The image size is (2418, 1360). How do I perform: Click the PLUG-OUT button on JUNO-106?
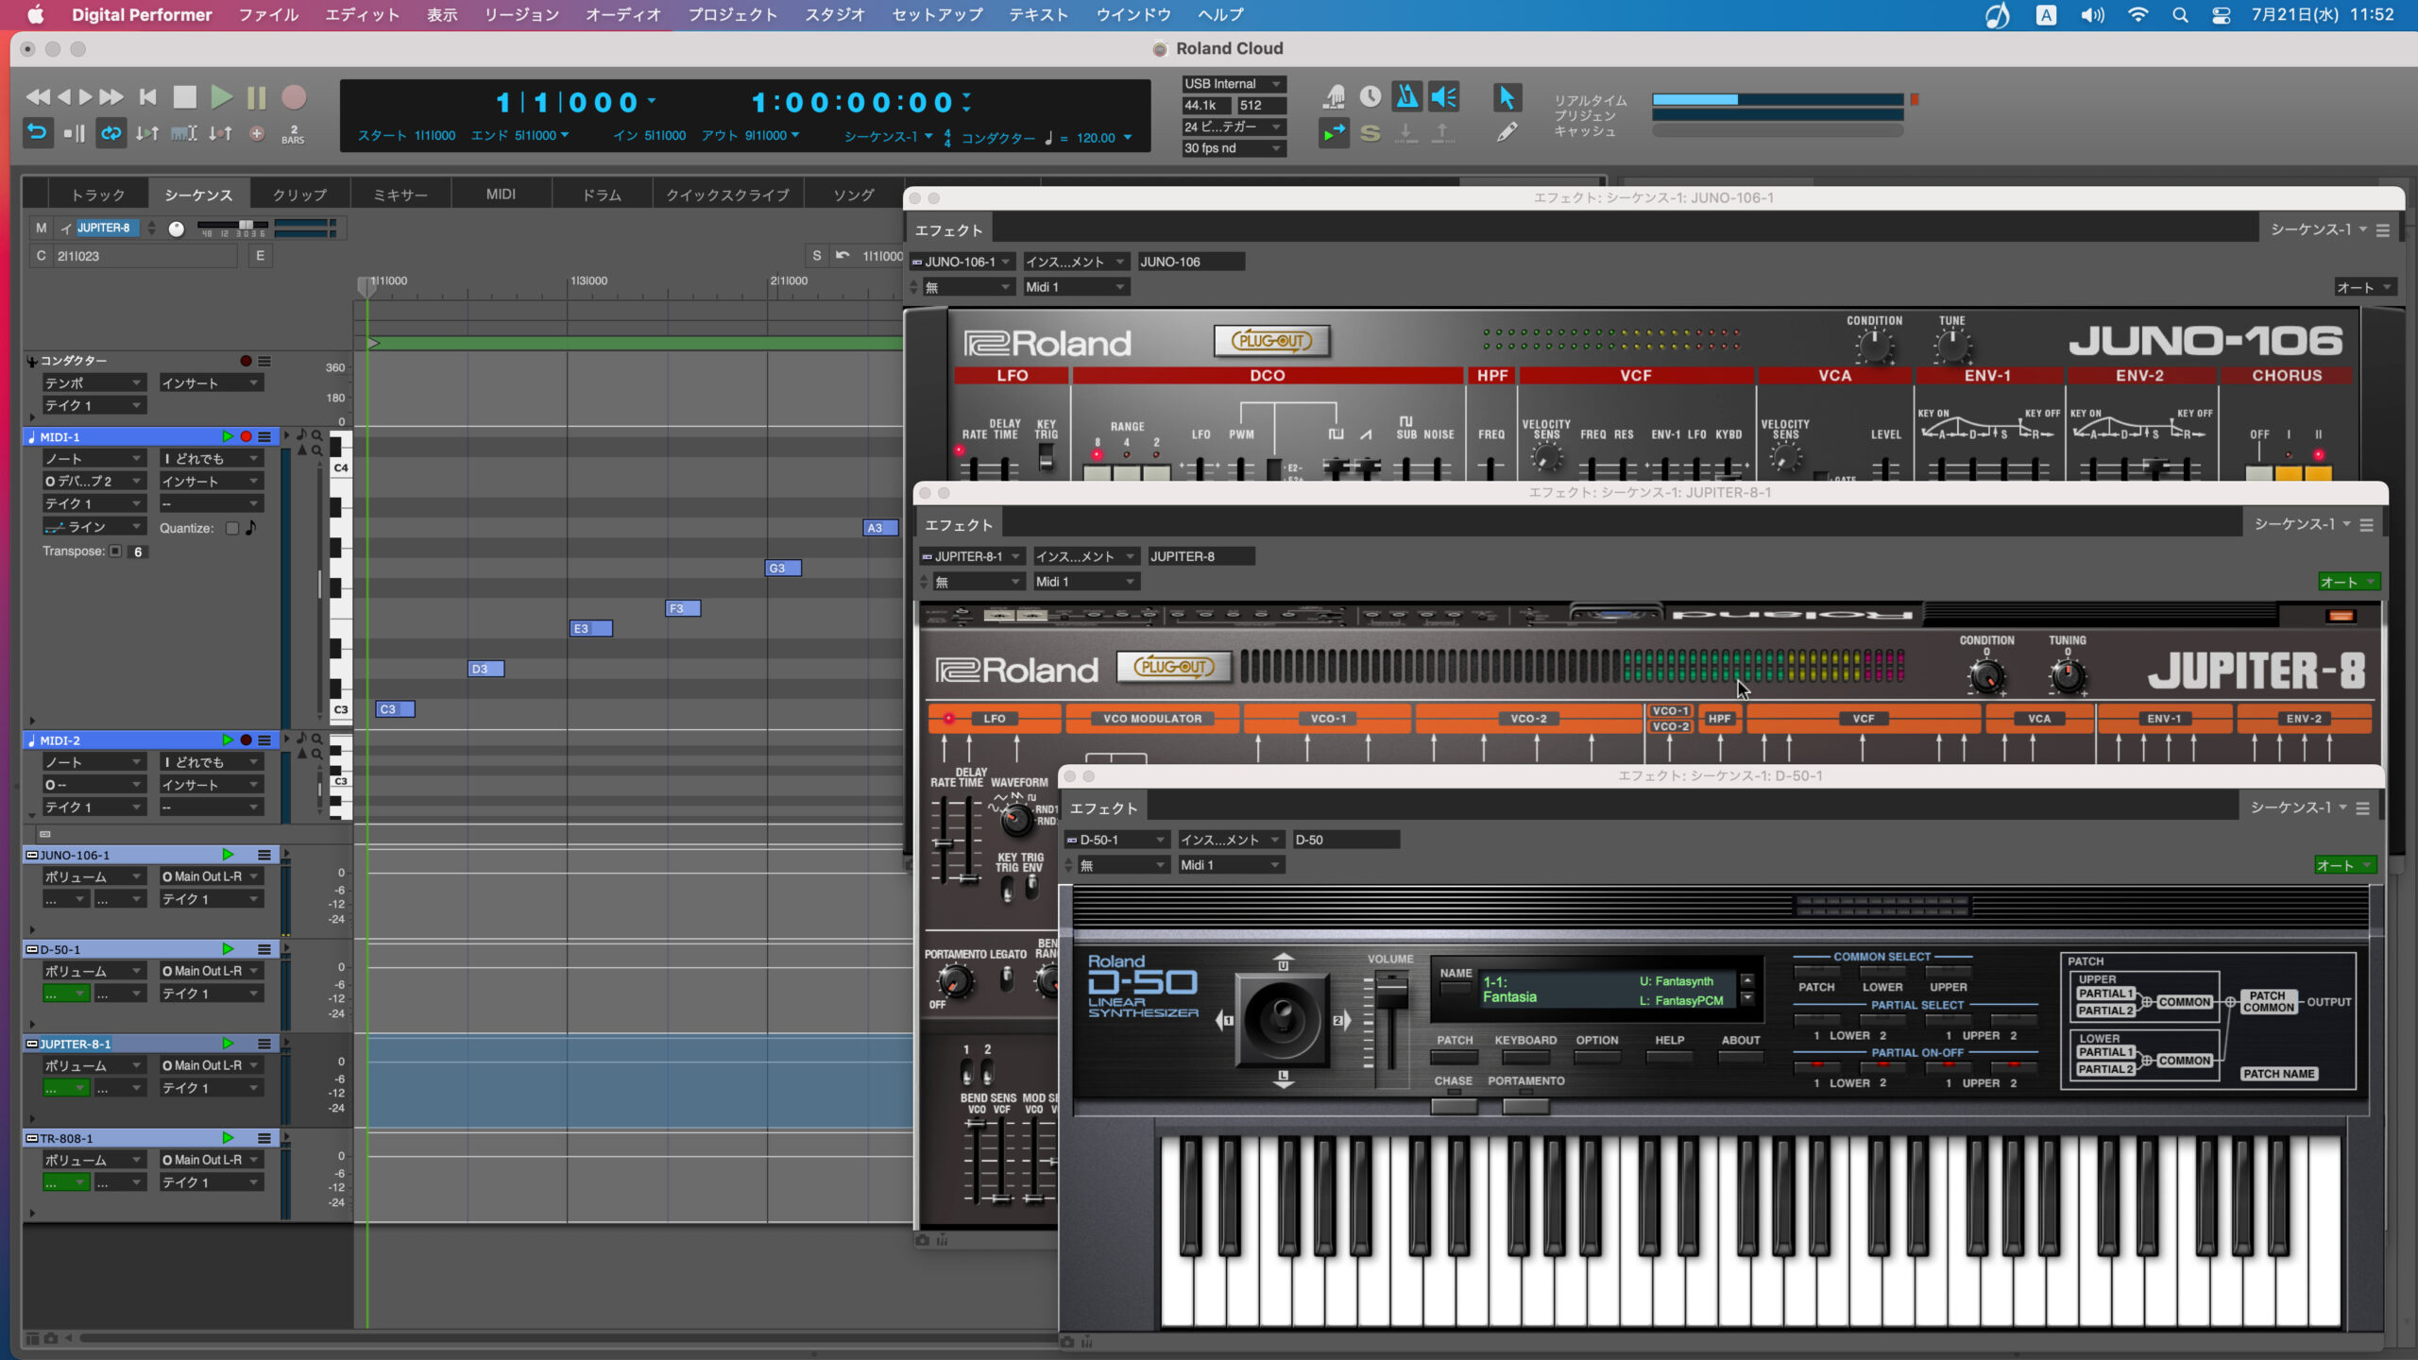[x=1271, y=341]
